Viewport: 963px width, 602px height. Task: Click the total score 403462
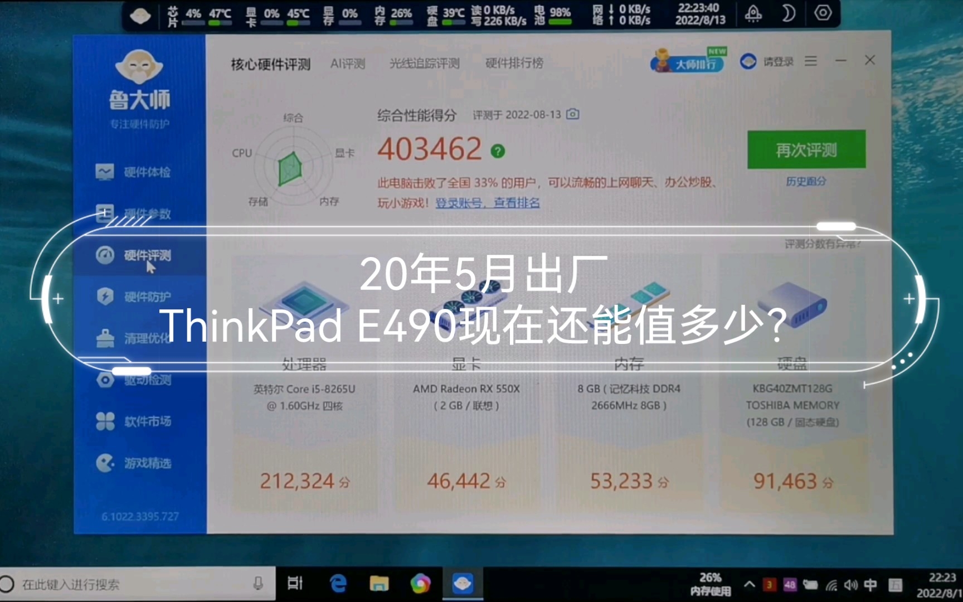(x=429, y=149)
